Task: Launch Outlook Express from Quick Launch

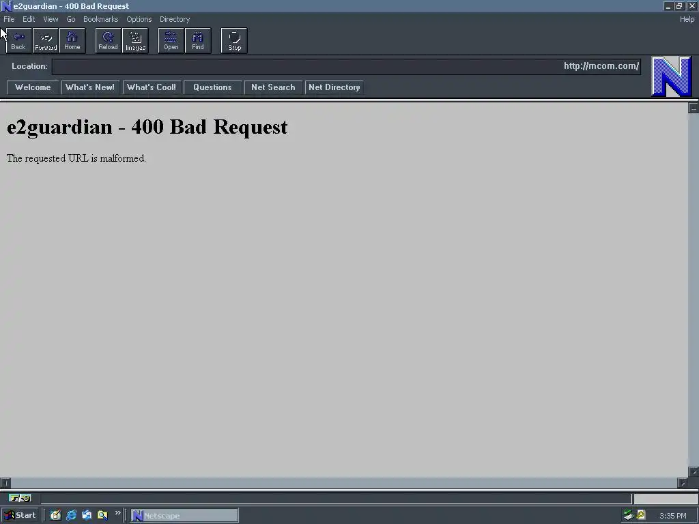Action: click(x=87, y=516)
